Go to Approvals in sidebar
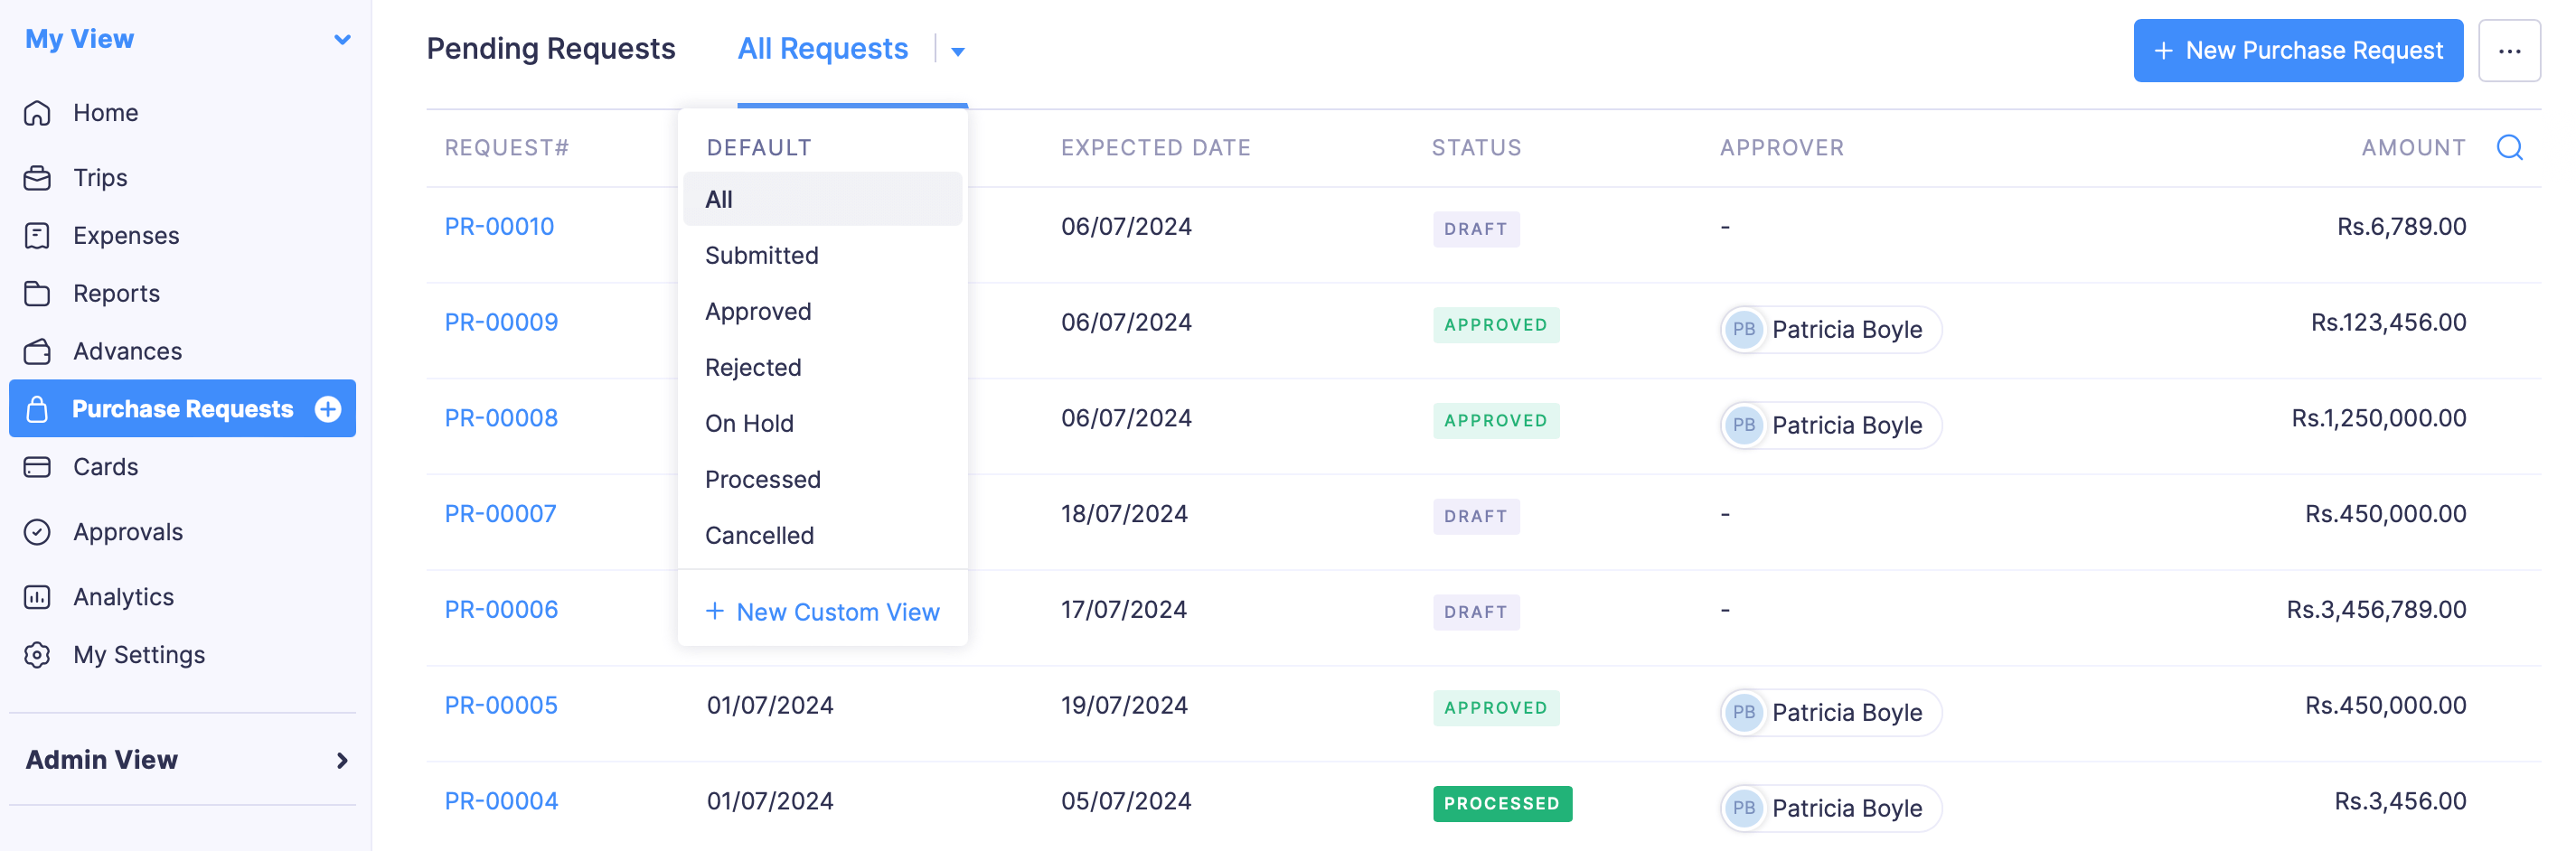 (x=128, y=531)
